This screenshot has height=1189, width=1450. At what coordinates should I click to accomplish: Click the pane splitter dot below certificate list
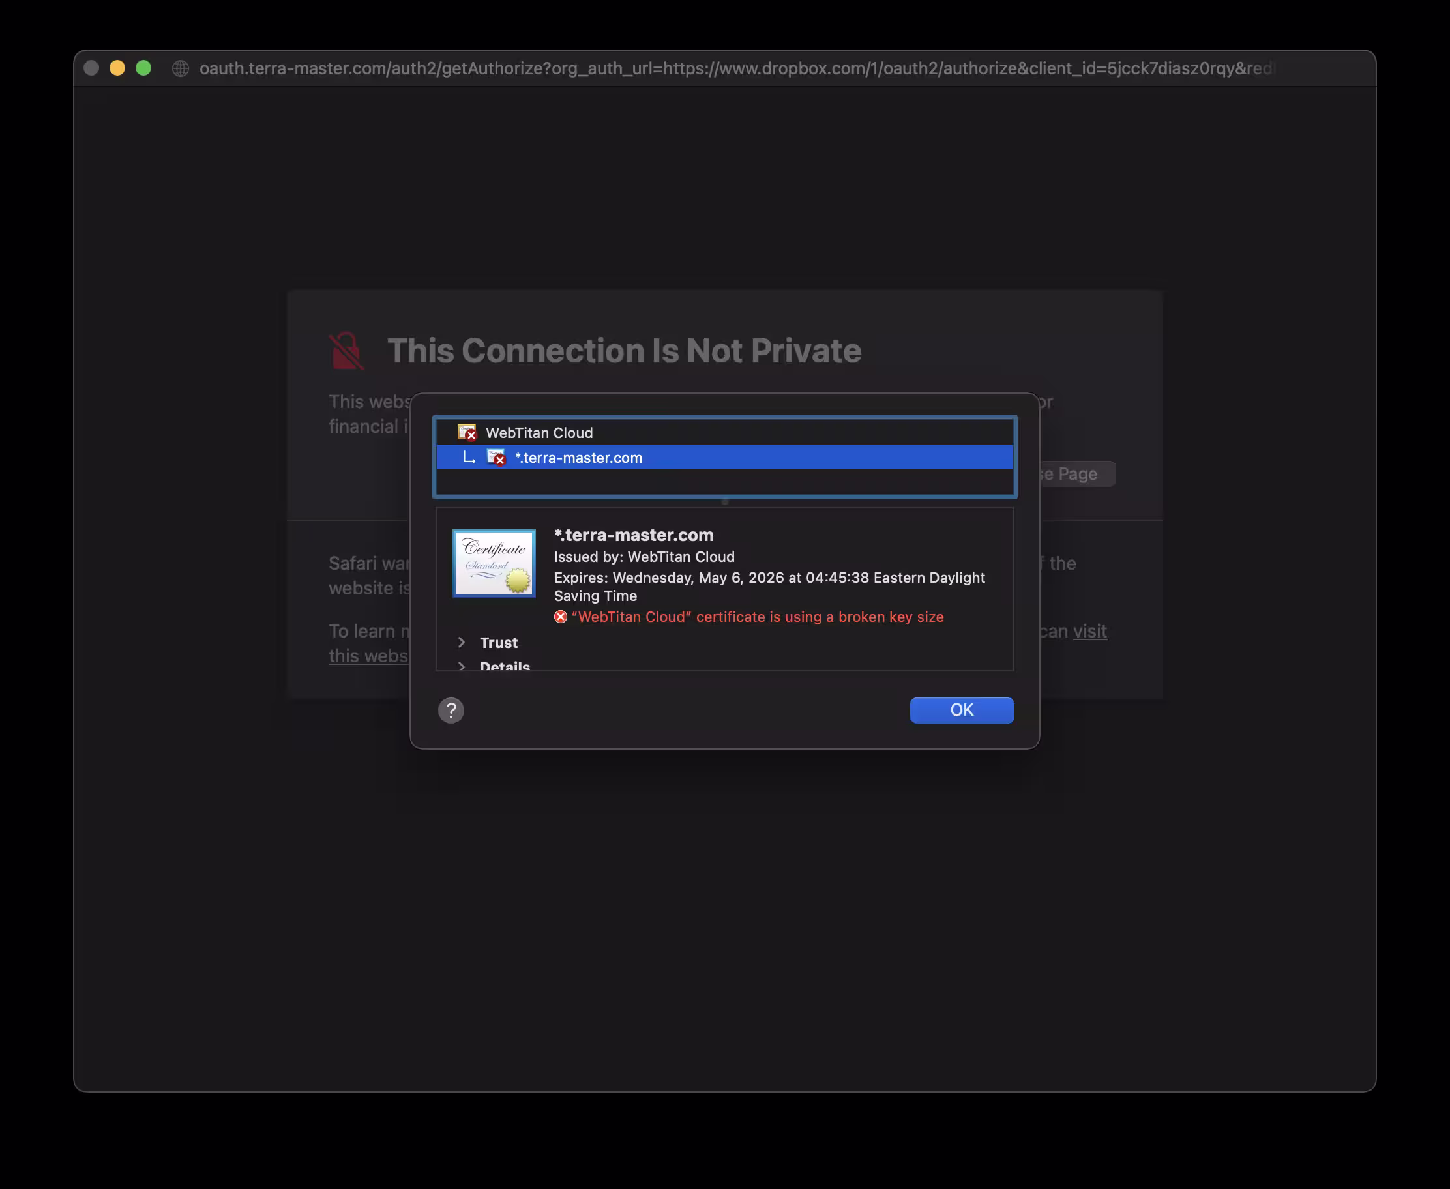click(724, 502)
